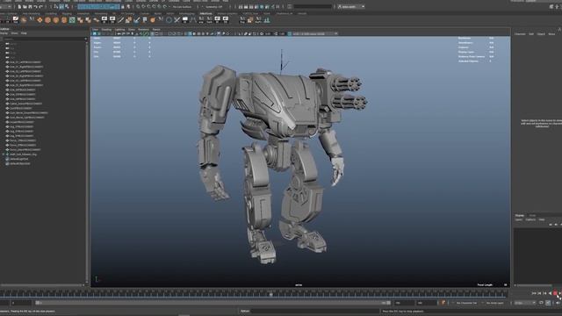Click the green grid shelf icon
Image resolution: width=562 pixels, height=316 pixels.
click(x=72, y=20)
